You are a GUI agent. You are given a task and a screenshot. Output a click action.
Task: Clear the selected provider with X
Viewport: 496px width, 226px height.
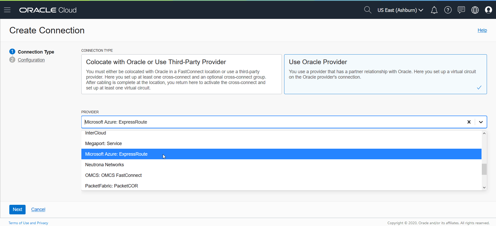469,122
